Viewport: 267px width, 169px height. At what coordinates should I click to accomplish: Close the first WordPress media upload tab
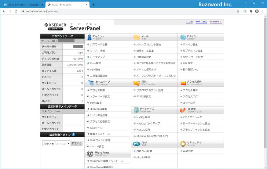pyautogui.click(x=43, y=5)
